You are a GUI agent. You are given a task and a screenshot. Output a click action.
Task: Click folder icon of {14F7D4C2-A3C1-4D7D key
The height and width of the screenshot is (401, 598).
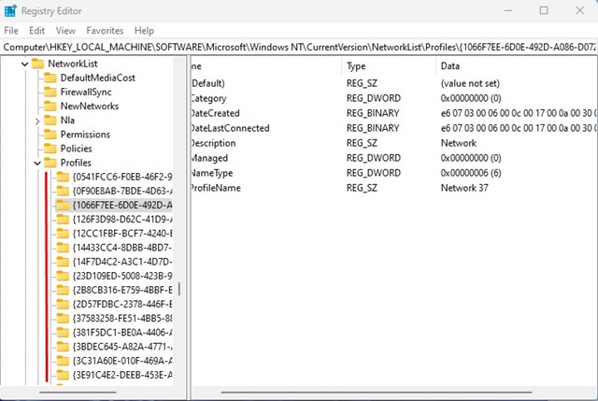pyautogui.click(x=63, y=262)
